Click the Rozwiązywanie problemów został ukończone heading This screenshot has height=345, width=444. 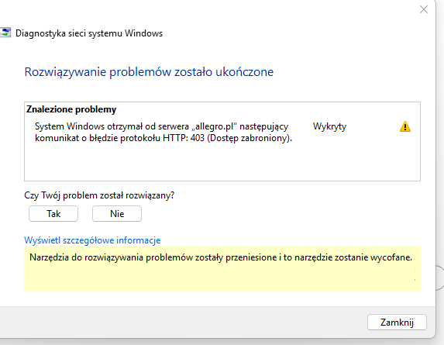(x=149, y=72)
